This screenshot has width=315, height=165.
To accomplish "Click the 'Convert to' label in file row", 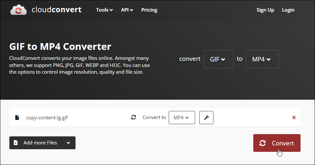I will click(x=154, y=117).
